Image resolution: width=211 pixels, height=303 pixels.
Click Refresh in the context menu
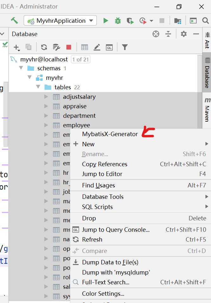click(141, 239)
